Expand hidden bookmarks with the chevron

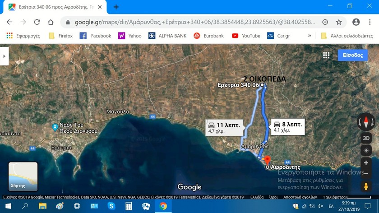click(310, 36)
